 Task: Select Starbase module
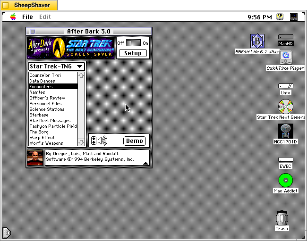coord(53,115)
